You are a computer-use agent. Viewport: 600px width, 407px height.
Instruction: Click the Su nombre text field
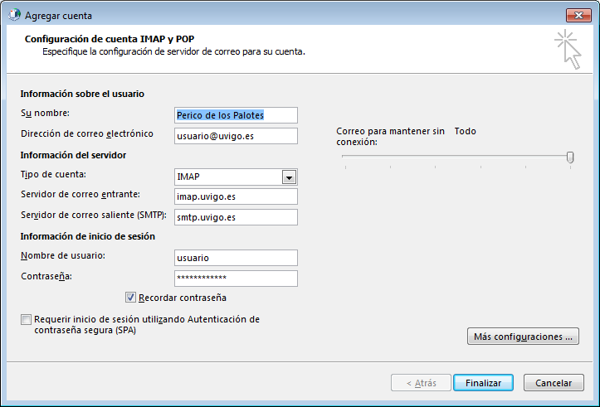pos(236,115)
